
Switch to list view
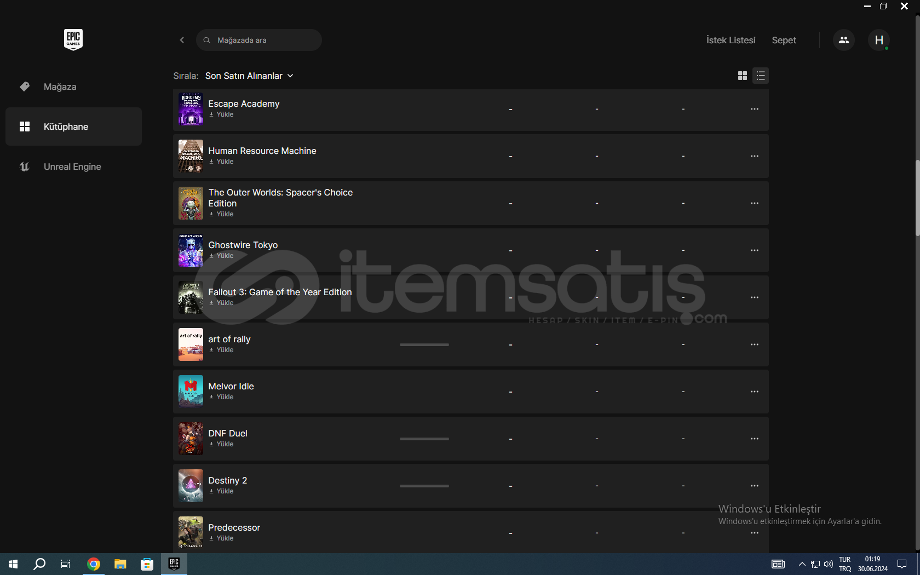(x=761, y=76)
